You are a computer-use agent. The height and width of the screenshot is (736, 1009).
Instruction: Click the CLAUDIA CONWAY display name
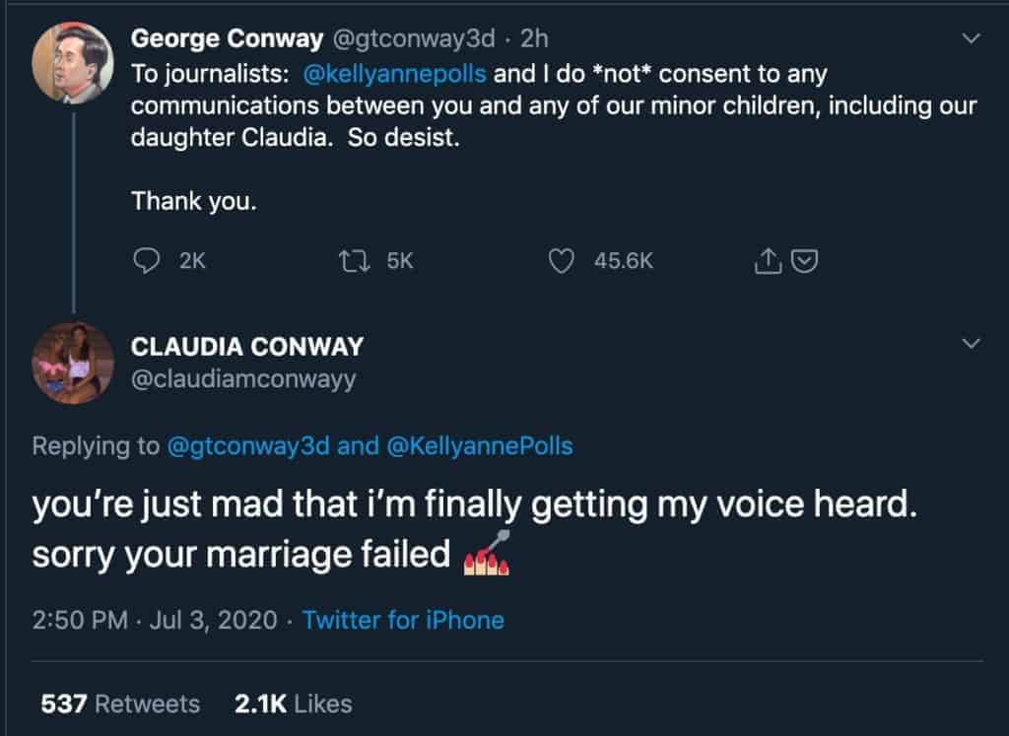click(247, 347)
